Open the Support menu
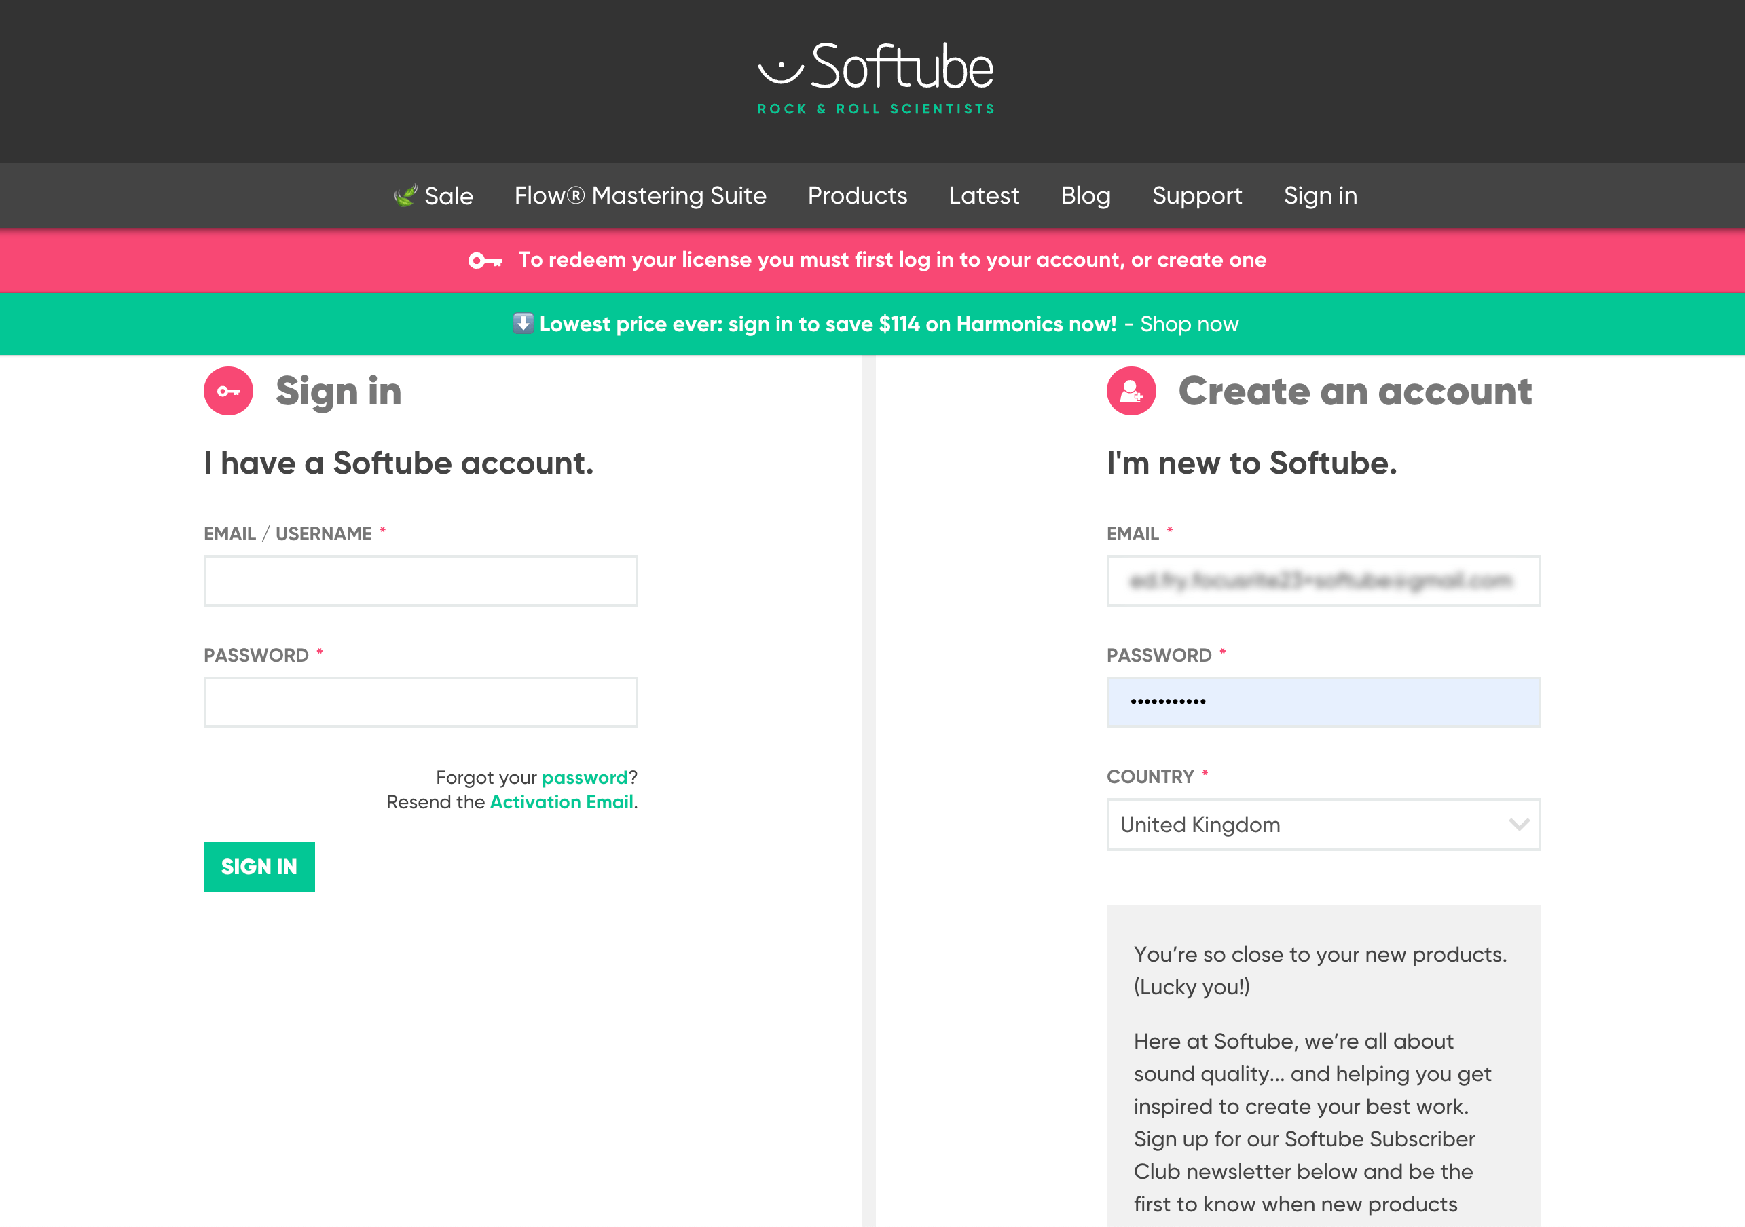The width and height of the screenshot is (1745, 1227). click(x=1197, y=195)
